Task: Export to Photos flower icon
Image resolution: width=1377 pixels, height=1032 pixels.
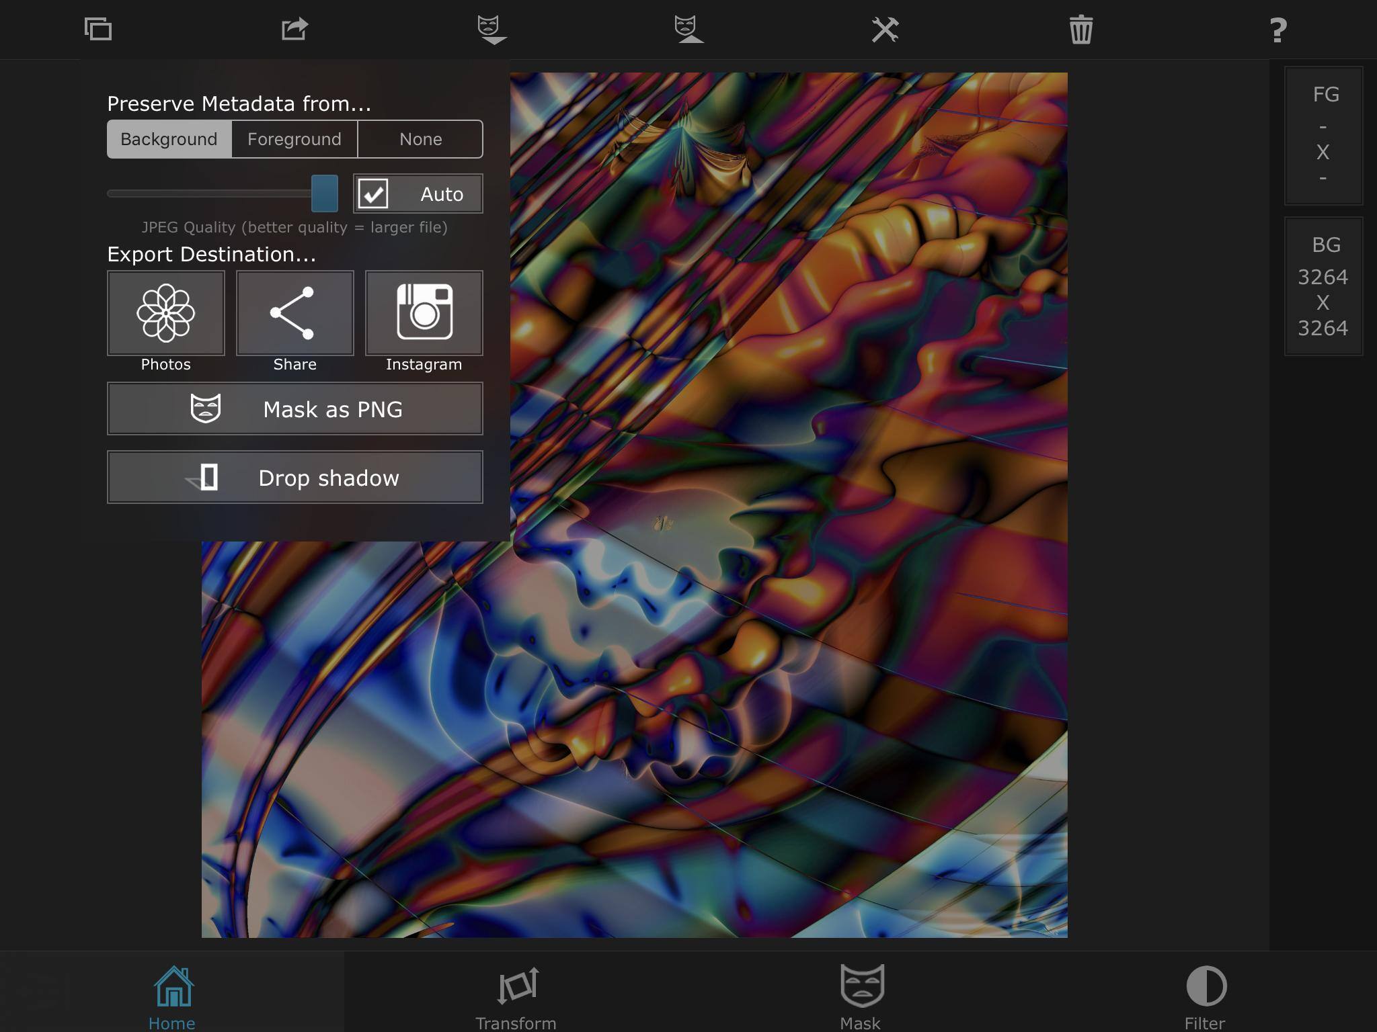Action: [166, 313]
